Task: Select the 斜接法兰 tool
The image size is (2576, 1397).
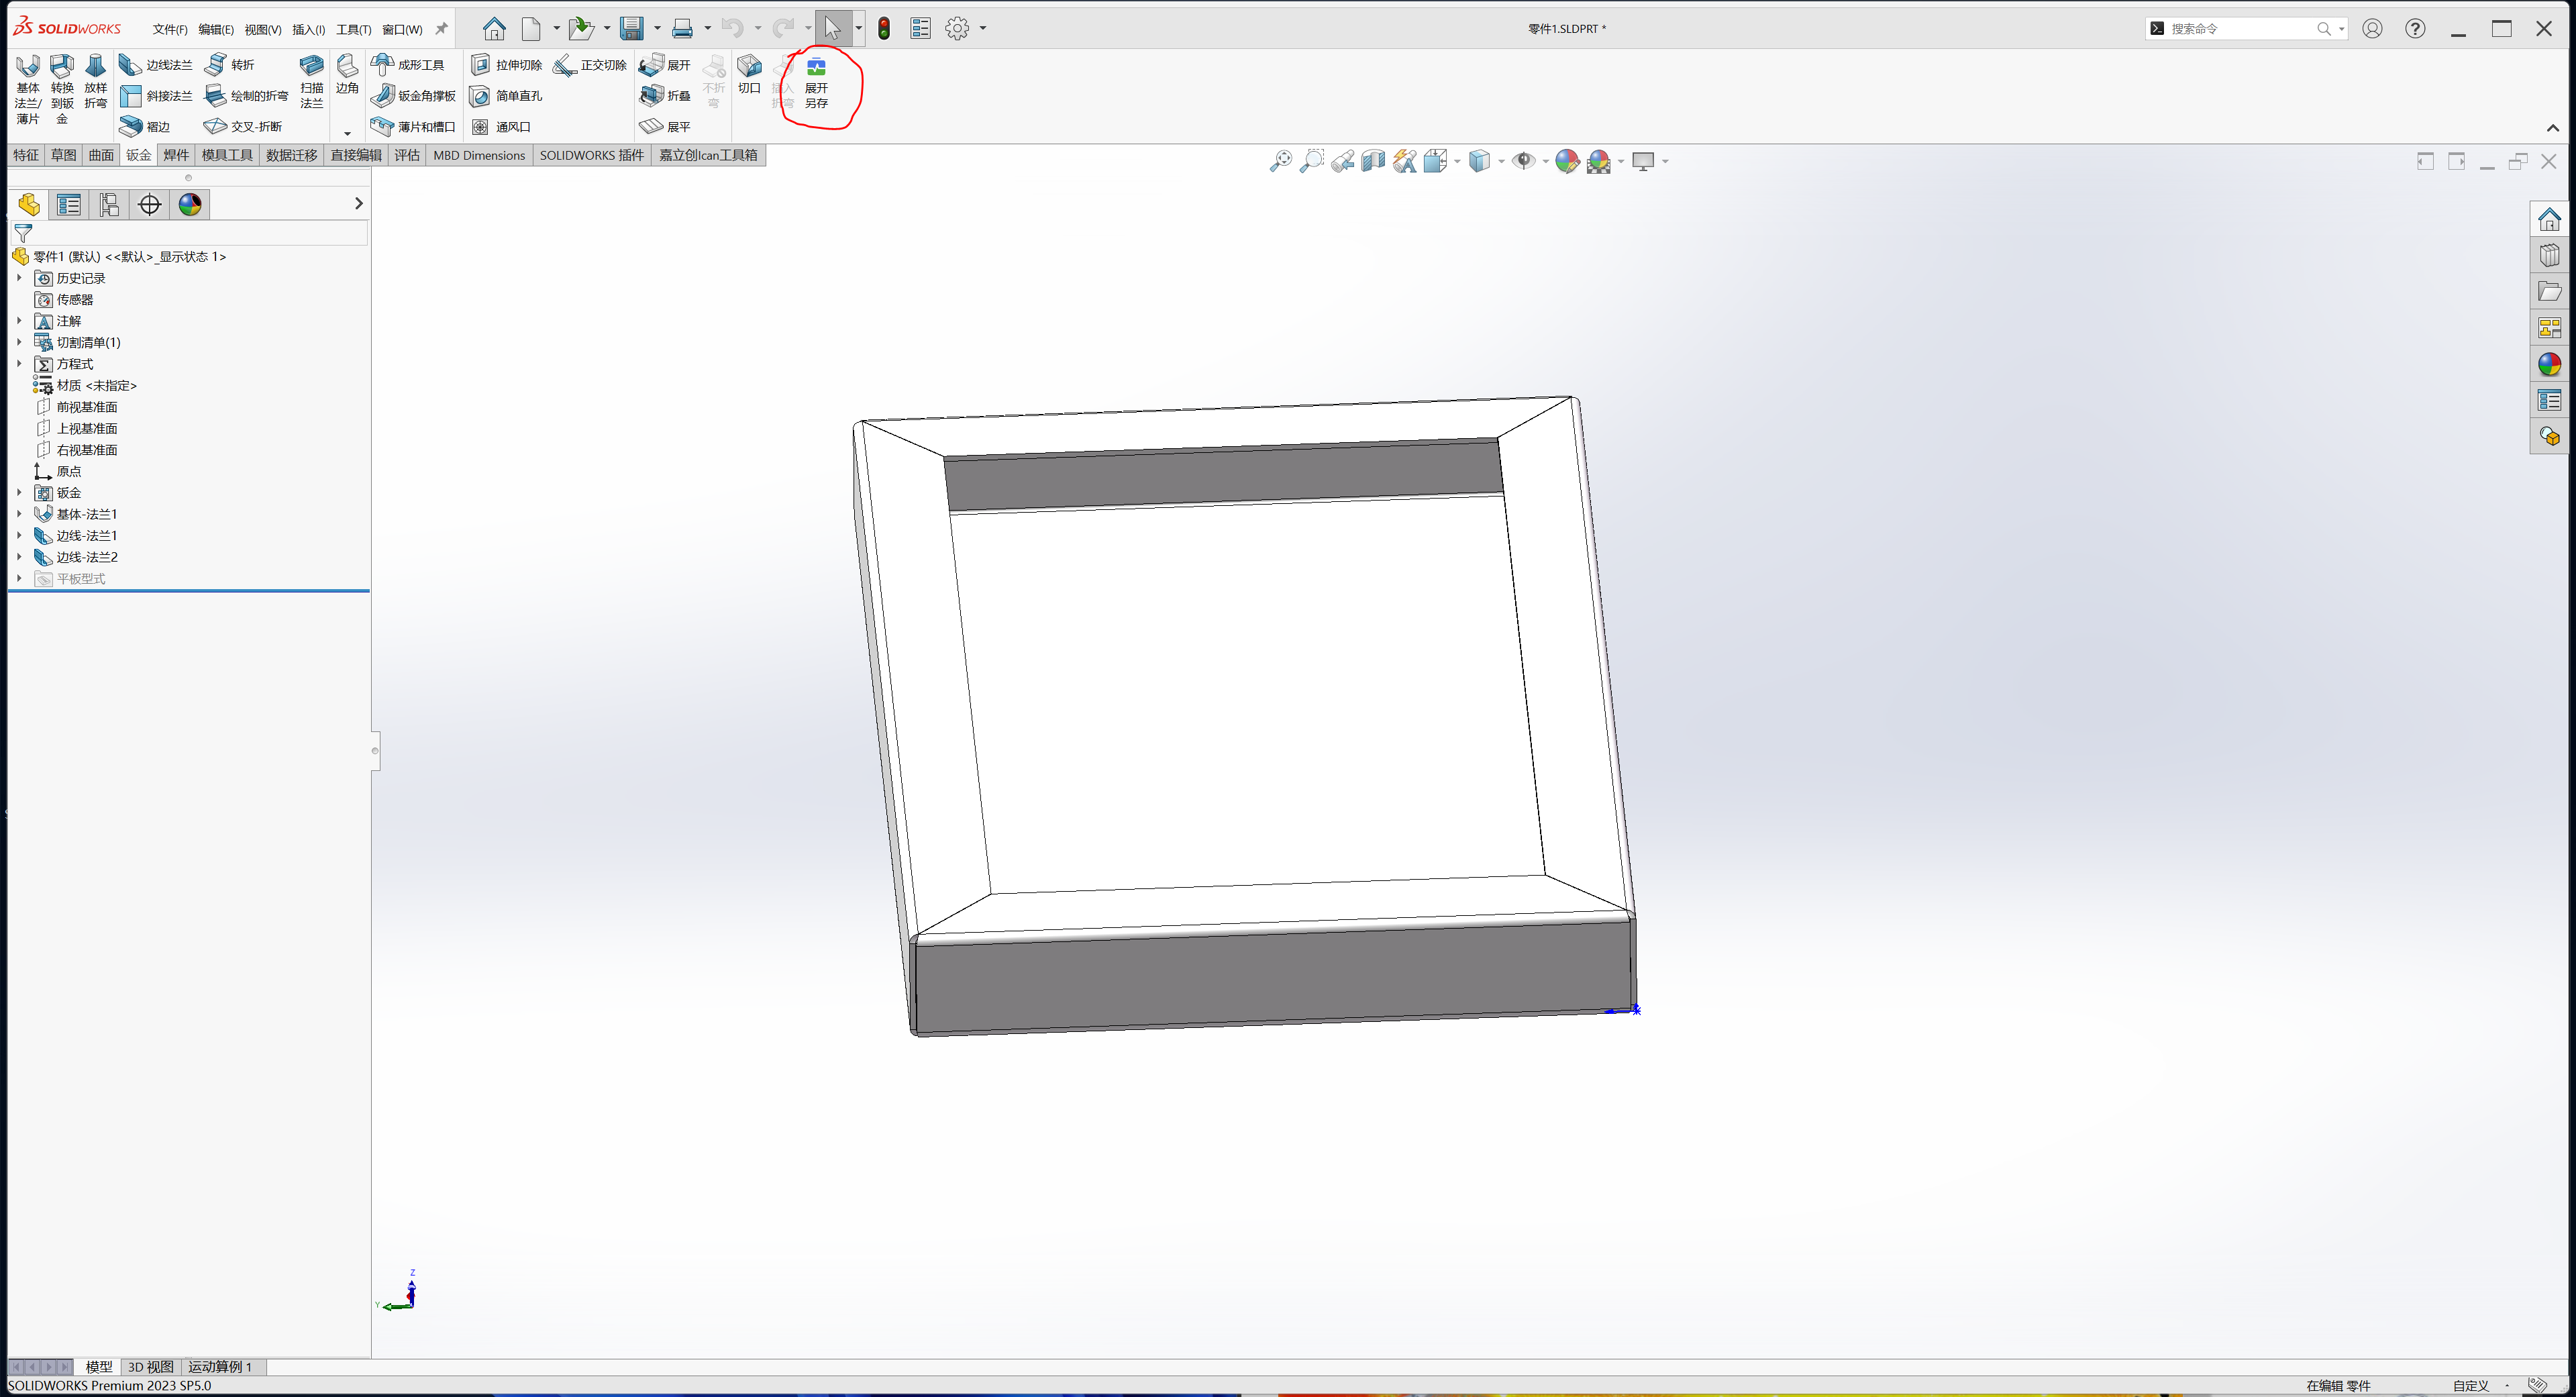Action: click(x=155, y=96)
